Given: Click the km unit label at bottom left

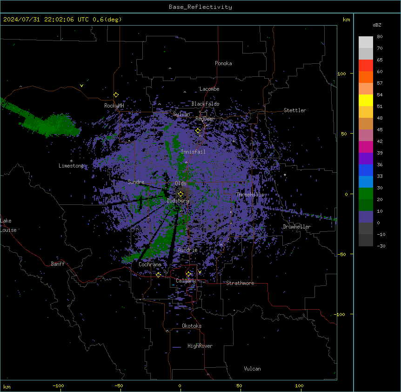Looking at the screenshot, I should [7, 387].
